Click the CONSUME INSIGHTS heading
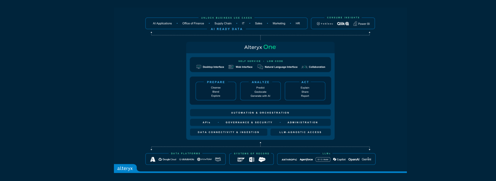 343,18
